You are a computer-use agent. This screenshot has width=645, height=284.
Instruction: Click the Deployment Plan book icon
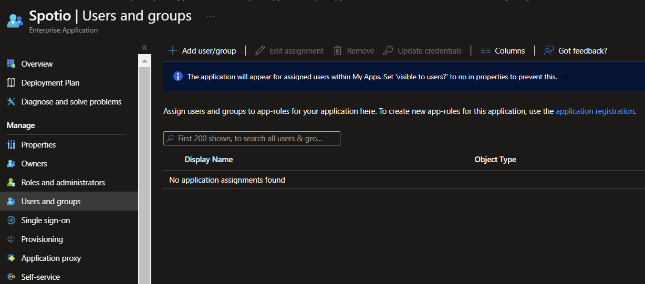click(x=11, y=83)
